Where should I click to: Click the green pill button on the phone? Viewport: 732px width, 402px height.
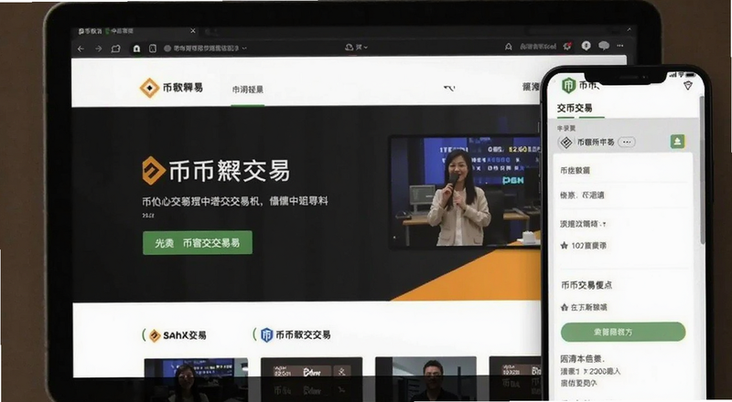623,332
